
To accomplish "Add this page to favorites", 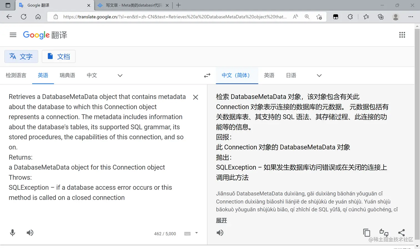I will tap(319, 17).
